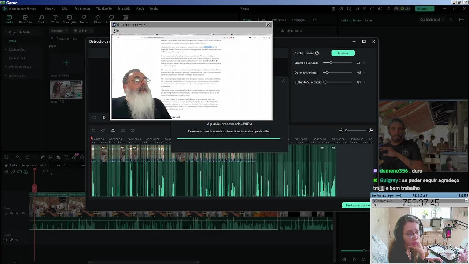Click the support headset icon in top bar

point(380,9)
